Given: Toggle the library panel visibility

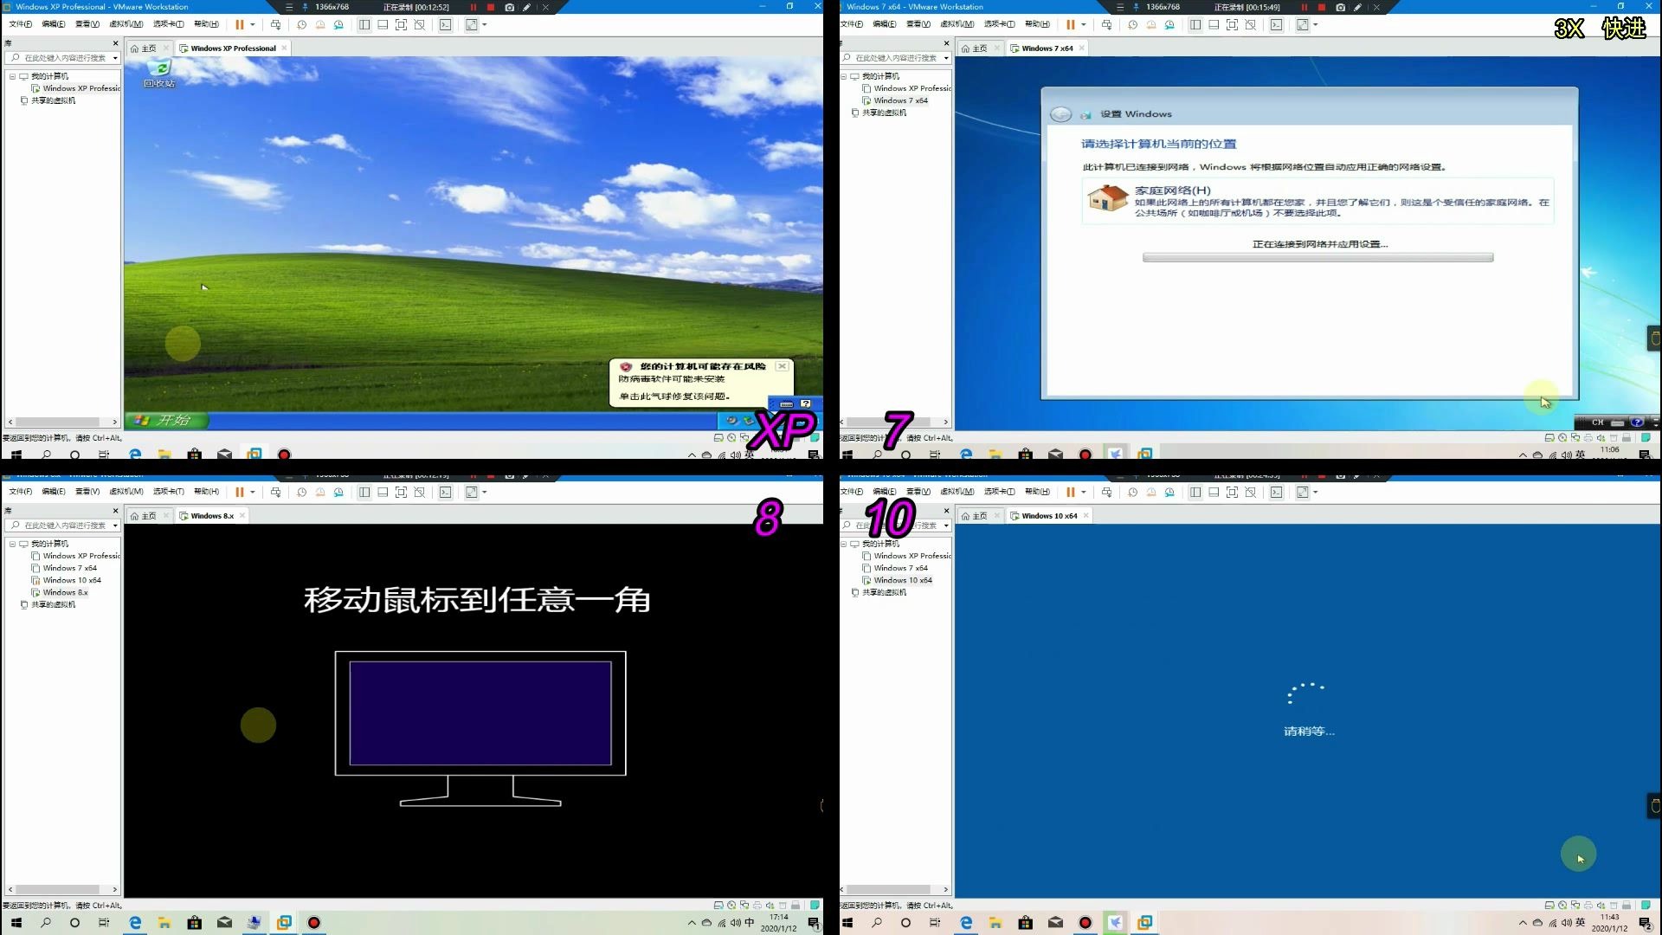Looking at the screenshot, I should [x=364, y=24].
